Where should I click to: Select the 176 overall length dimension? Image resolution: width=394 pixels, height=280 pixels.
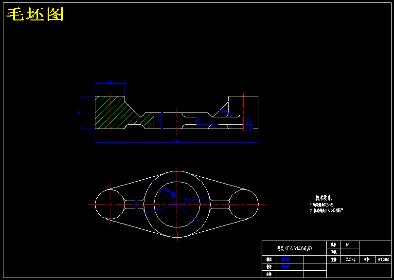(x=177, y=140)
